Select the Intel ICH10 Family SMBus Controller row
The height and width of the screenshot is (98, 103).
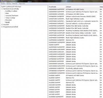(x=76, y=33)
